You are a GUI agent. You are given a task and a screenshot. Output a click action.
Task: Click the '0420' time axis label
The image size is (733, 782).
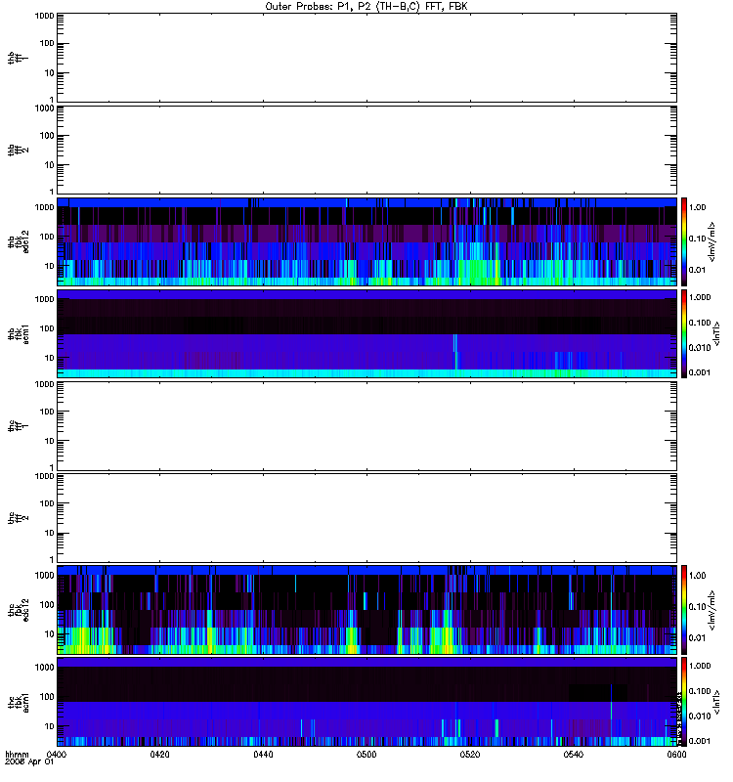[159, 754]
